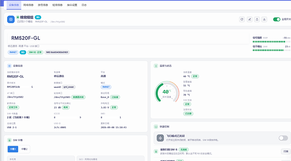This screenshot has height=161, width=291.
Task: Click the download icon button
Action: (x=264, y=19)
